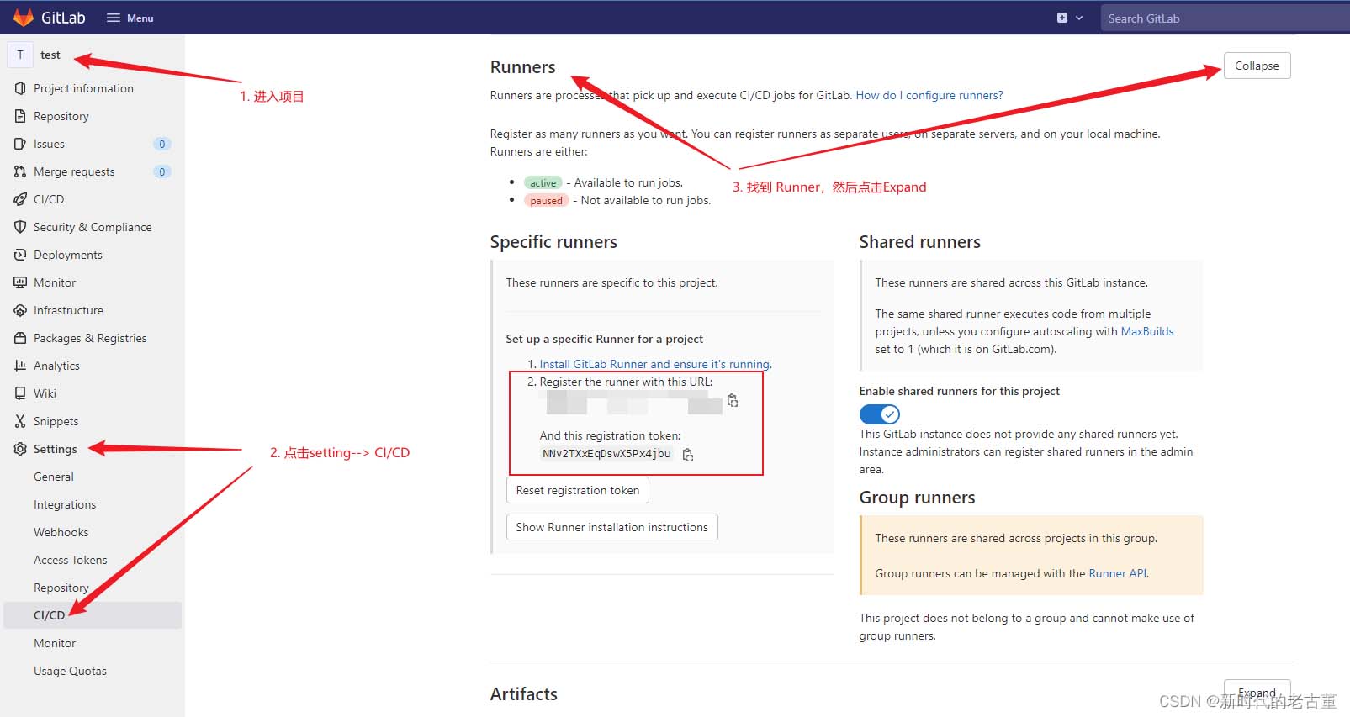
Task: Click the Security & Compliance shield icon
Action: 20,227
